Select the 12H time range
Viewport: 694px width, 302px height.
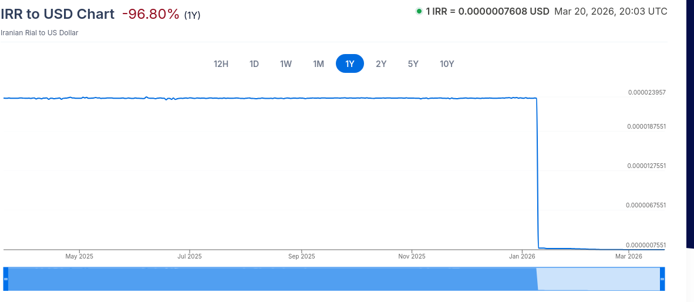tap(221, 64)
